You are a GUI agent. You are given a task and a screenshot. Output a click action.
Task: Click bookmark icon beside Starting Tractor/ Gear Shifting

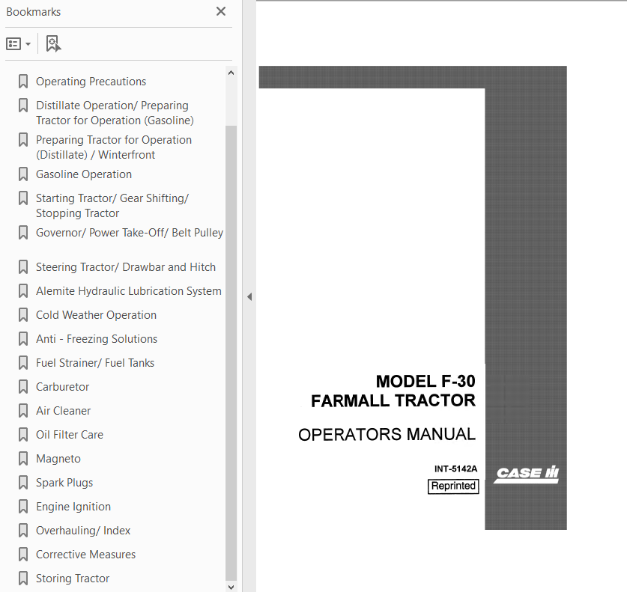point(23,198)
